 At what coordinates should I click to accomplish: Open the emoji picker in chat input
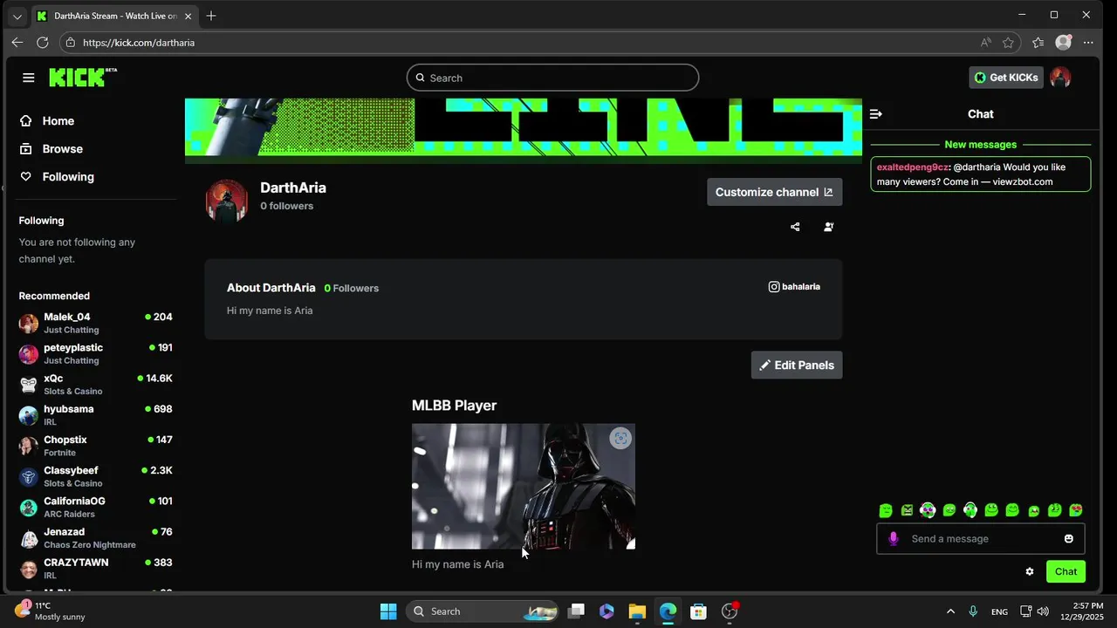click(x=1069, y=539)
